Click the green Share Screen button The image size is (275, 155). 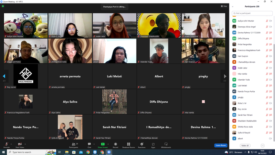pos(103,145)
